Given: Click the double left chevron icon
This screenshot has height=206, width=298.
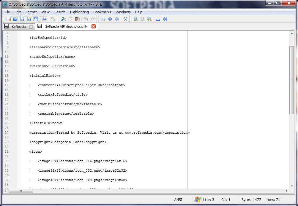Looking at the screenshot, I should tap(165, 19).
